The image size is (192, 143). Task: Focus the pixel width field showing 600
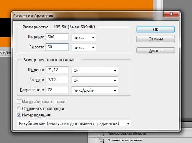[x=57, y=37]
